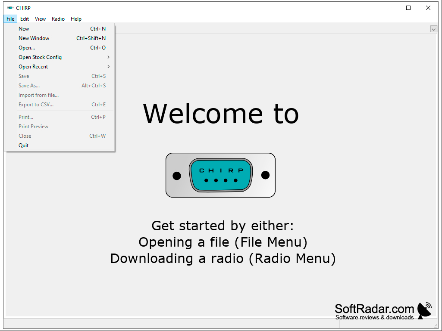Open the Radio menu
This screenshot has width=442, height=331.
58,19
